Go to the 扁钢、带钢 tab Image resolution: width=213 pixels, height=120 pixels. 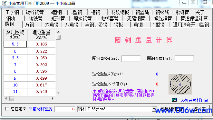point(96,25)
